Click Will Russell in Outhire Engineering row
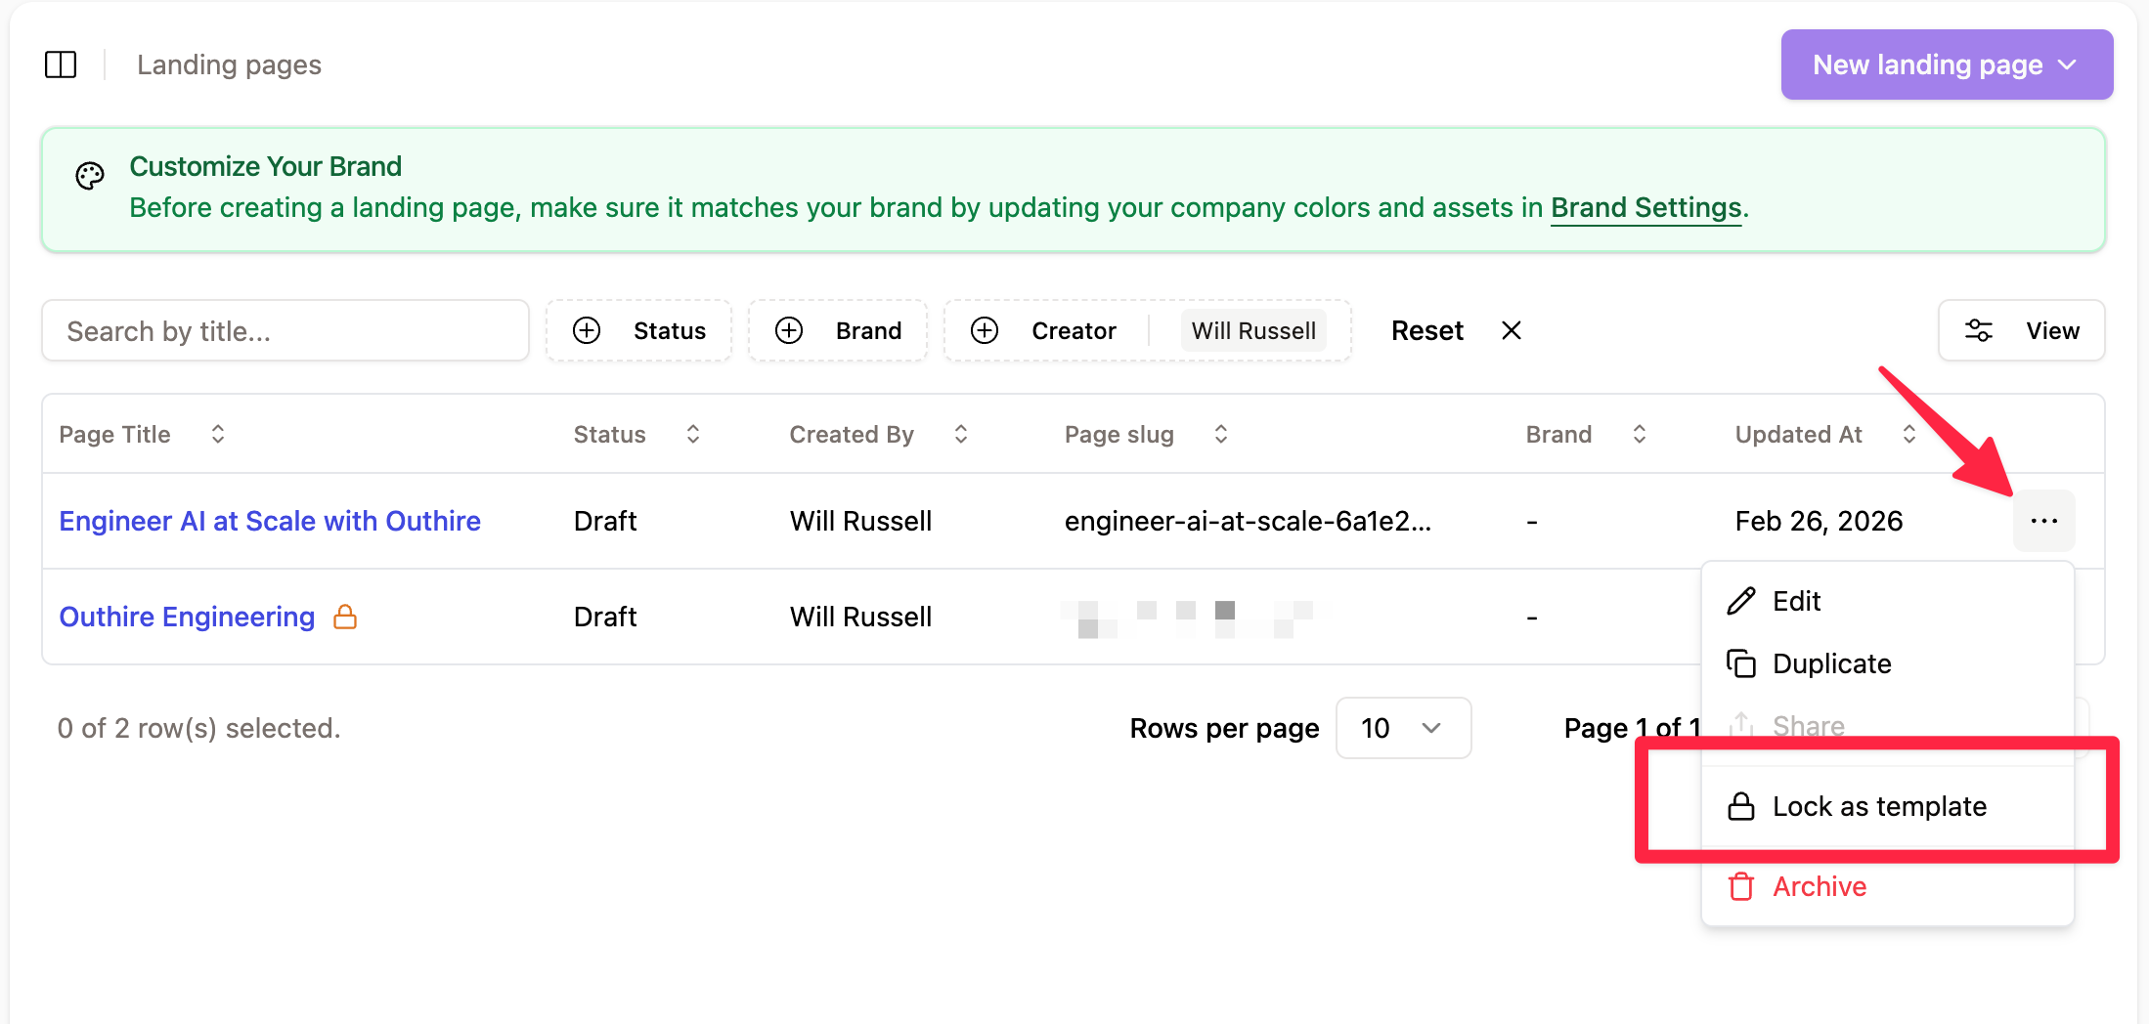Image resolution: width=2149 pixels, height=1024 pixels. (x=860, y=617)
